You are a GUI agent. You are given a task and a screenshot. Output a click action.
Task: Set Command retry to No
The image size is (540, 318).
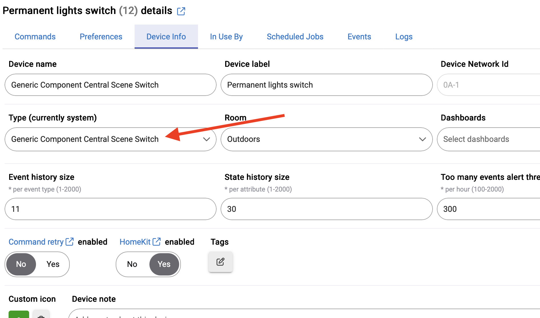point(21,264)
